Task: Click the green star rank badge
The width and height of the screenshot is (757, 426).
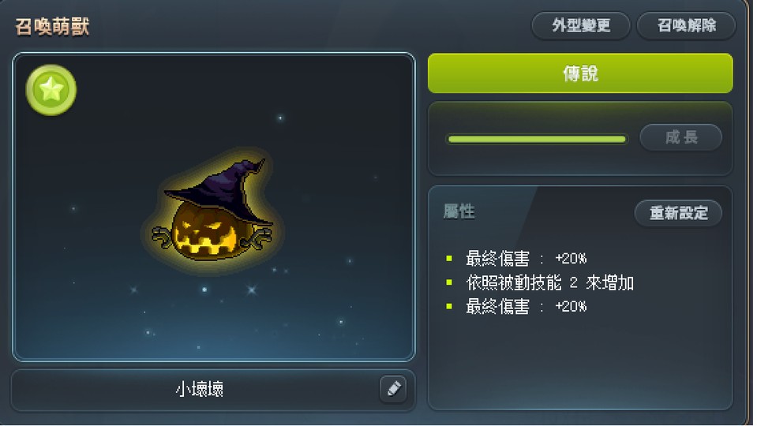Action: pyautogui.click(x=51, y=90)
